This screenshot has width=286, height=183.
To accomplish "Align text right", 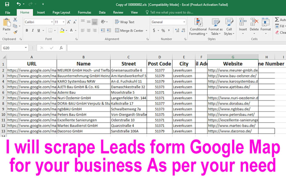I will 95,30.
